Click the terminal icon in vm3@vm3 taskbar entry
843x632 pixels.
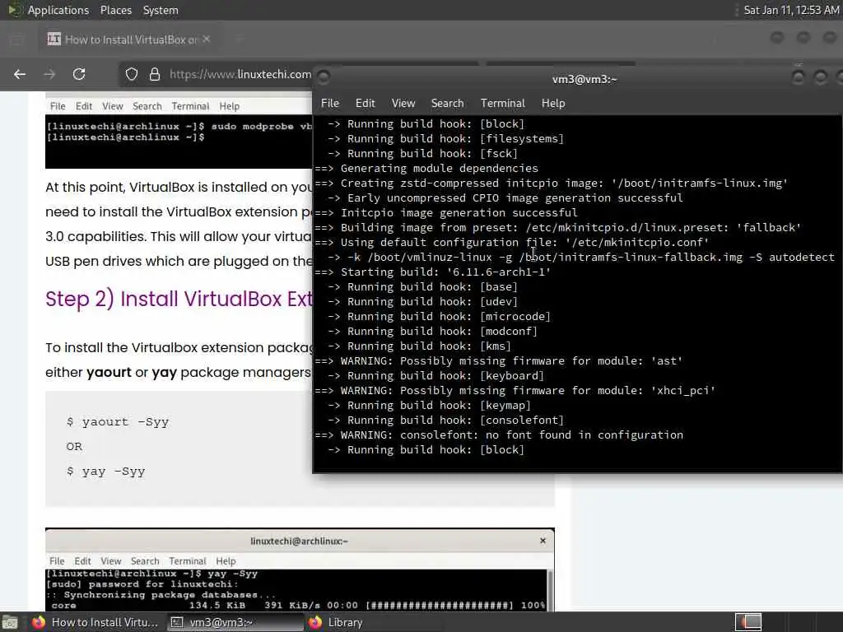[x=176, y=622]
